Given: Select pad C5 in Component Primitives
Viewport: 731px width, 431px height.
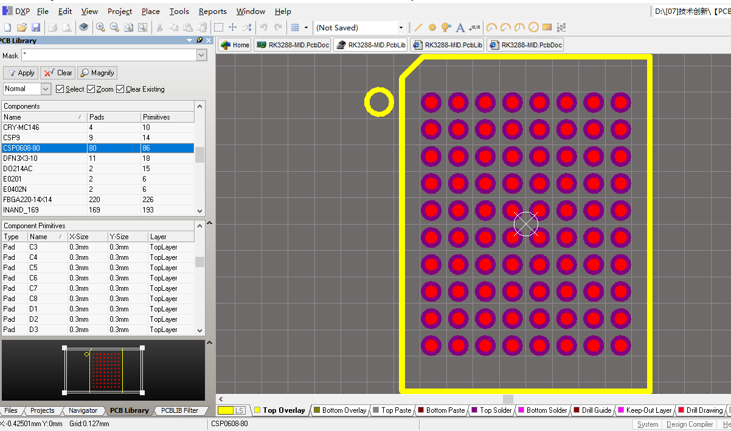Looking at the screenshot, I should (98, 268).
